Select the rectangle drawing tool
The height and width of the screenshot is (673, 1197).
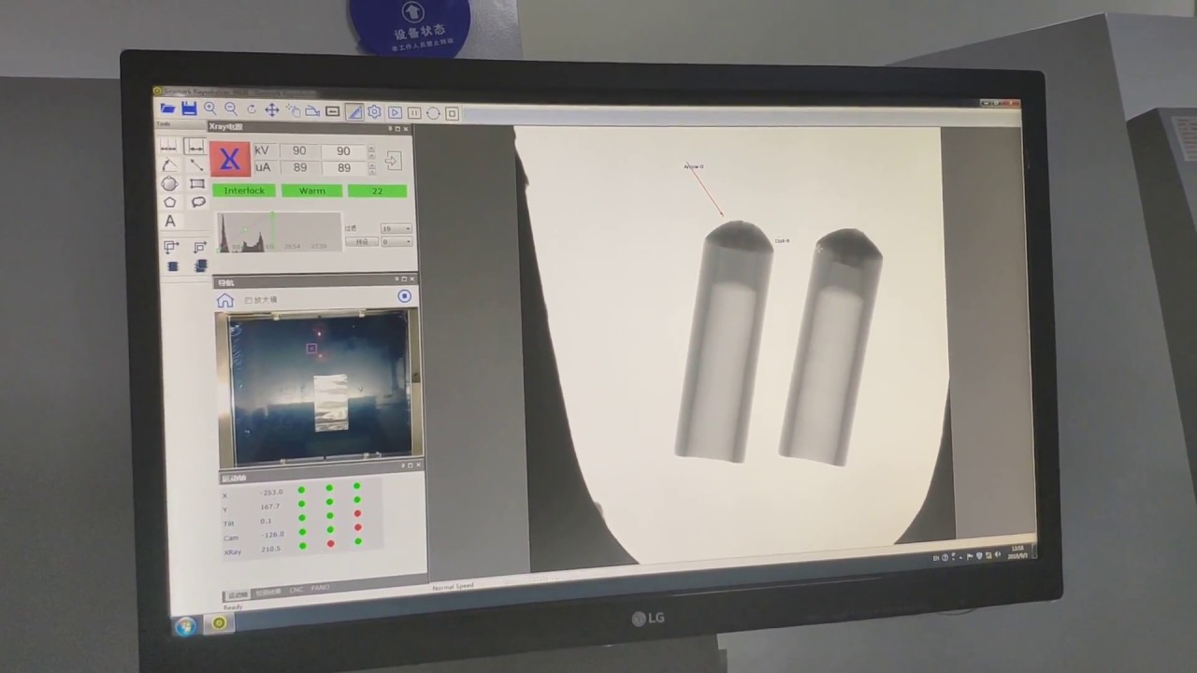coord(197,184)
